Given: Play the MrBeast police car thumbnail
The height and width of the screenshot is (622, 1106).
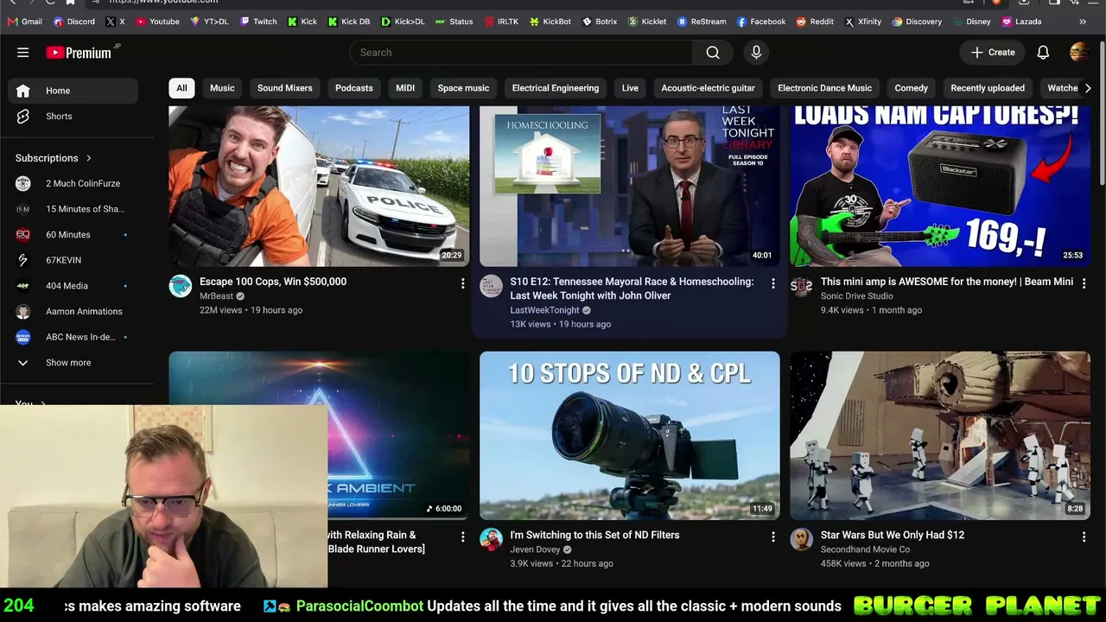Looking at the screenshot, I should 319,186.
